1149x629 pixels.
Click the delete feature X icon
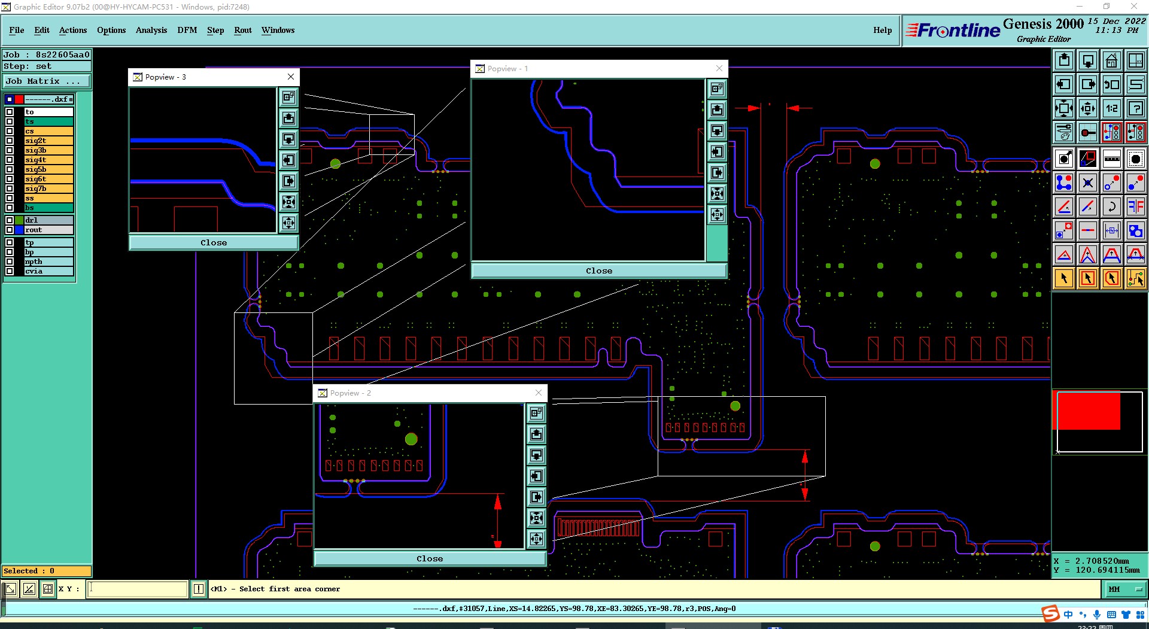[1088, 183]
